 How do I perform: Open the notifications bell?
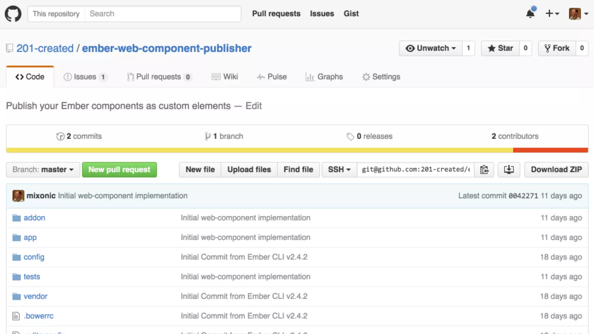(x=530, y=14)
